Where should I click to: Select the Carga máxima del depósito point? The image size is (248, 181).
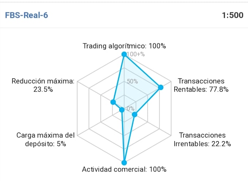coord(122,110)
